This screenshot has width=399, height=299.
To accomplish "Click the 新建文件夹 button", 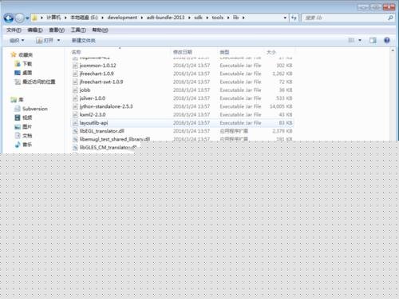I will point(84,41).
